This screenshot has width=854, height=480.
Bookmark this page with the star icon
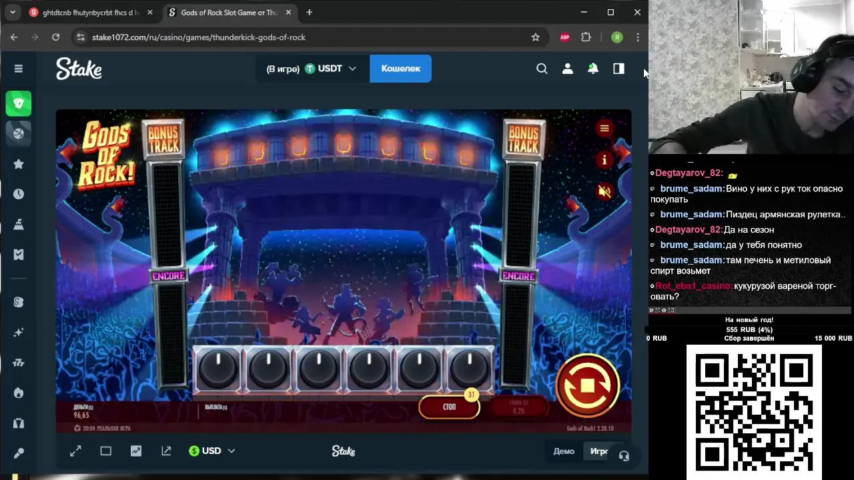535,37
